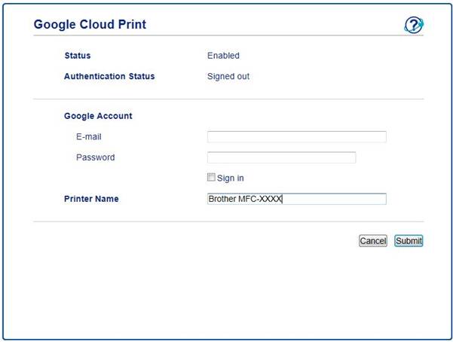Click the 'Google Account' section heading
453x342 pixels.
click(98, 116)
